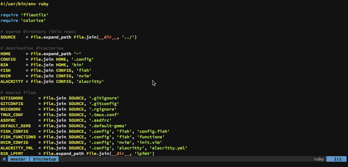348x167 pixels.
Task: Click the 'bin' string on the BIN line
Action: click(x=77, y=65)
